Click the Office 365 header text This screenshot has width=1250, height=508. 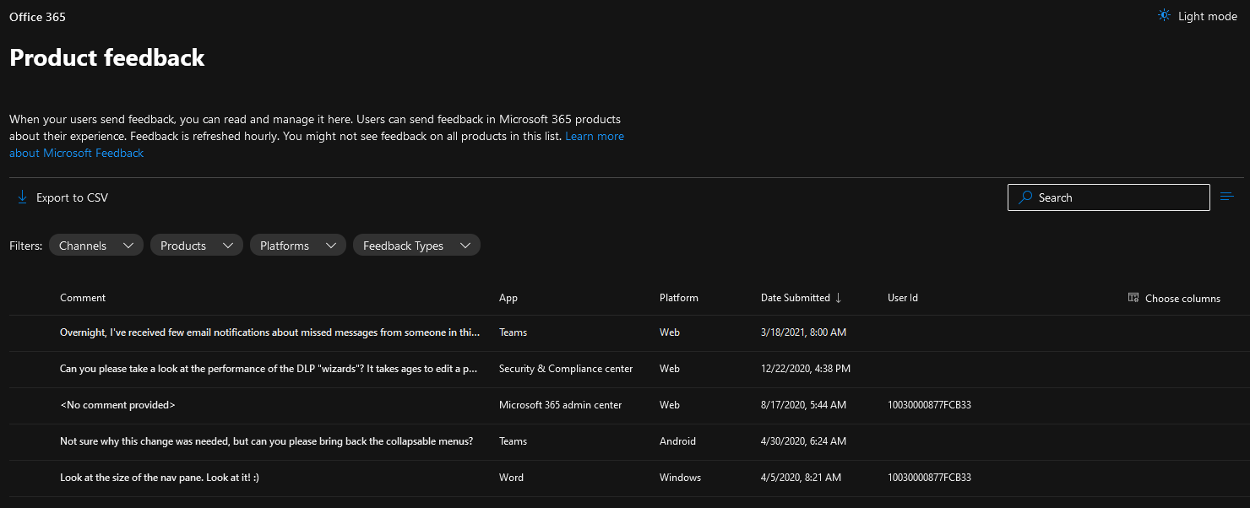point(37,17)
